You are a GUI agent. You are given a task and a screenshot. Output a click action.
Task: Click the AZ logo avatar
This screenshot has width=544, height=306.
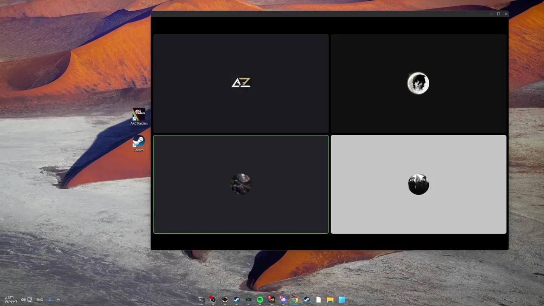(241, 83)
